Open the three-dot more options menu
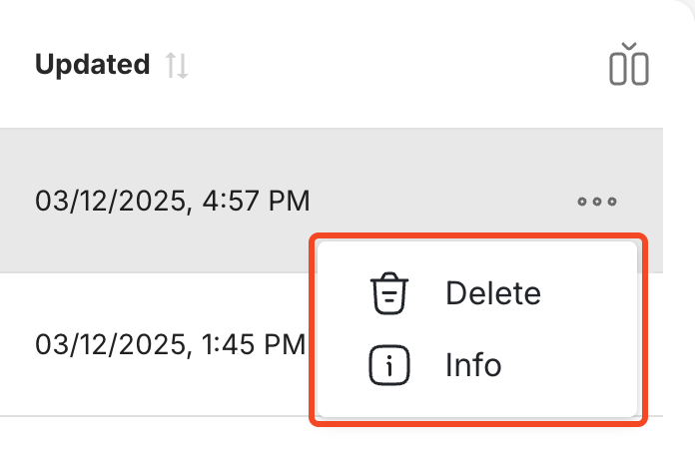The image size is (695, 451). [597, 202]
